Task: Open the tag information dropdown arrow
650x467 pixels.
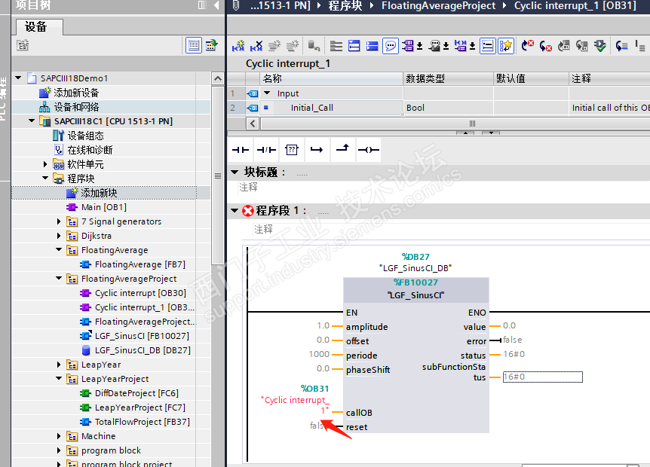Action: click(446, 46)
